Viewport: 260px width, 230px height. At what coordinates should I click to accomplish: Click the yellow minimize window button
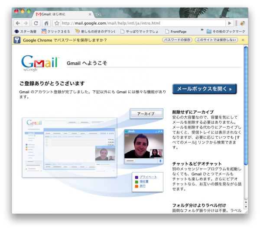[23, 11]
